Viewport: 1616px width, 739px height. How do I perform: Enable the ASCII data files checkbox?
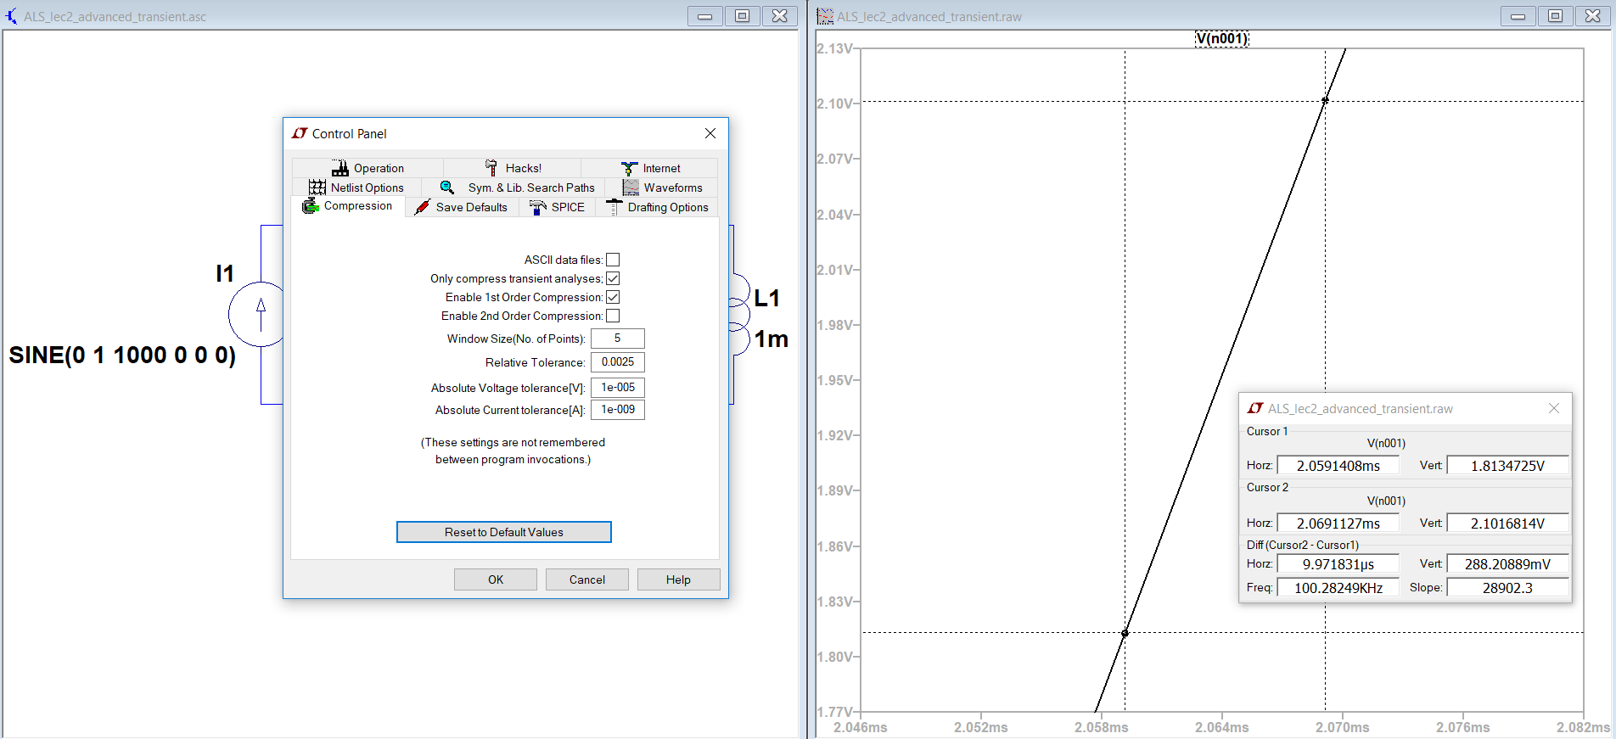[x=613, y=260]
